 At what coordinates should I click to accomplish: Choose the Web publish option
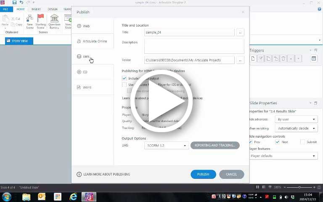click(93, 26)
